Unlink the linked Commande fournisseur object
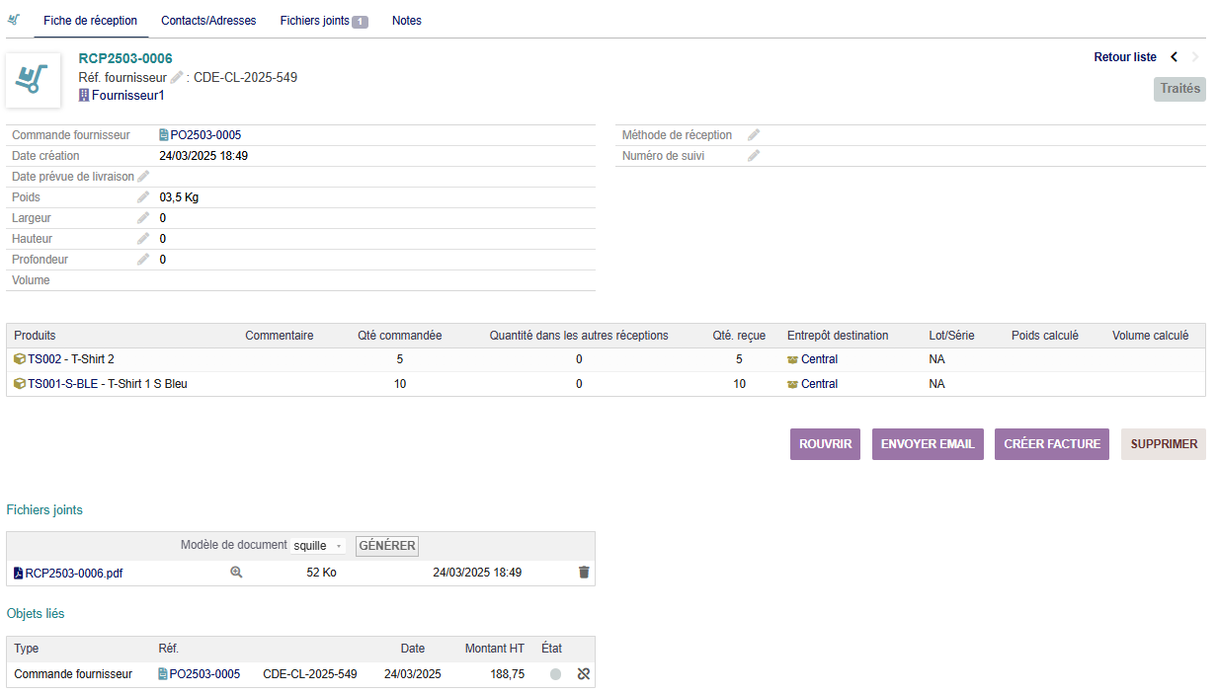 (583, 674)
